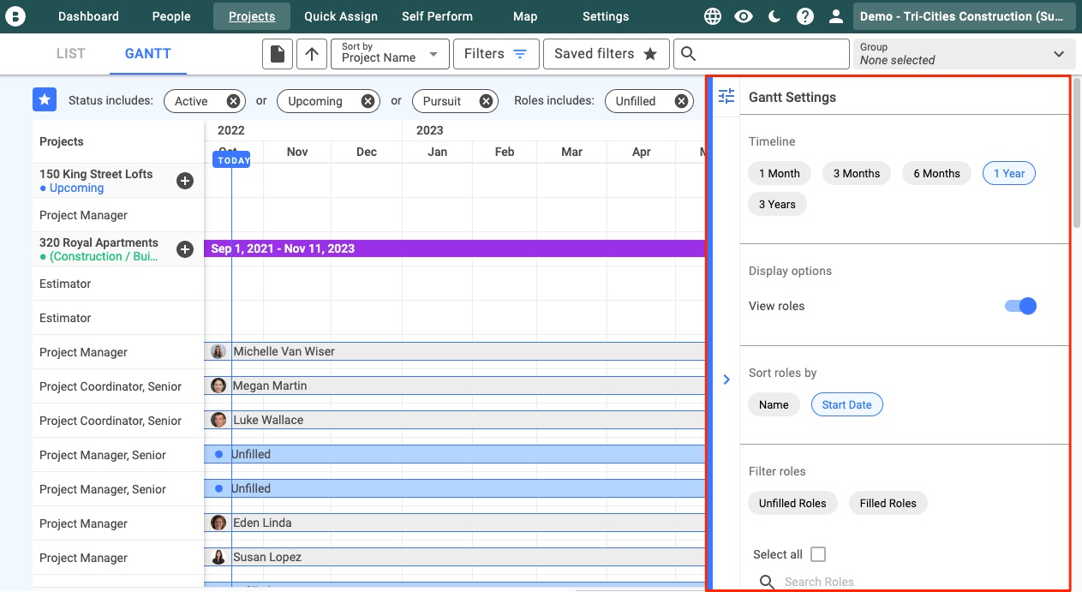Select the 3 Years timeline option
The height and width of the screenshot is (592, 1082).
pyautogui.click(x=777, y=204)
